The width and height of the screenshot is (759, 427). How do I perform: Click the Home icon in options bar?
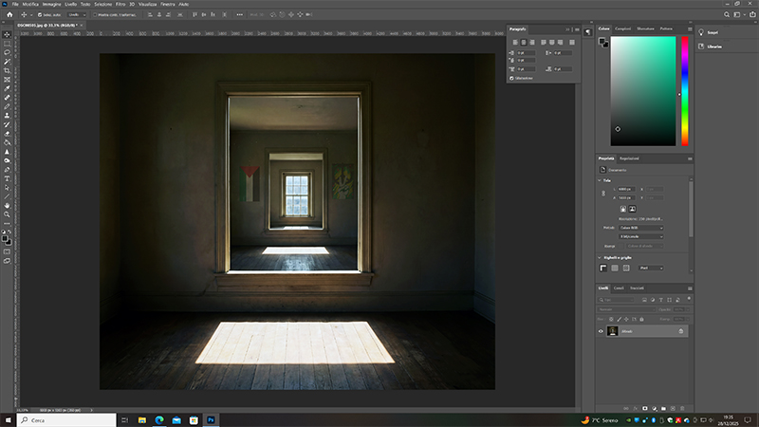[x=9, y=14]
